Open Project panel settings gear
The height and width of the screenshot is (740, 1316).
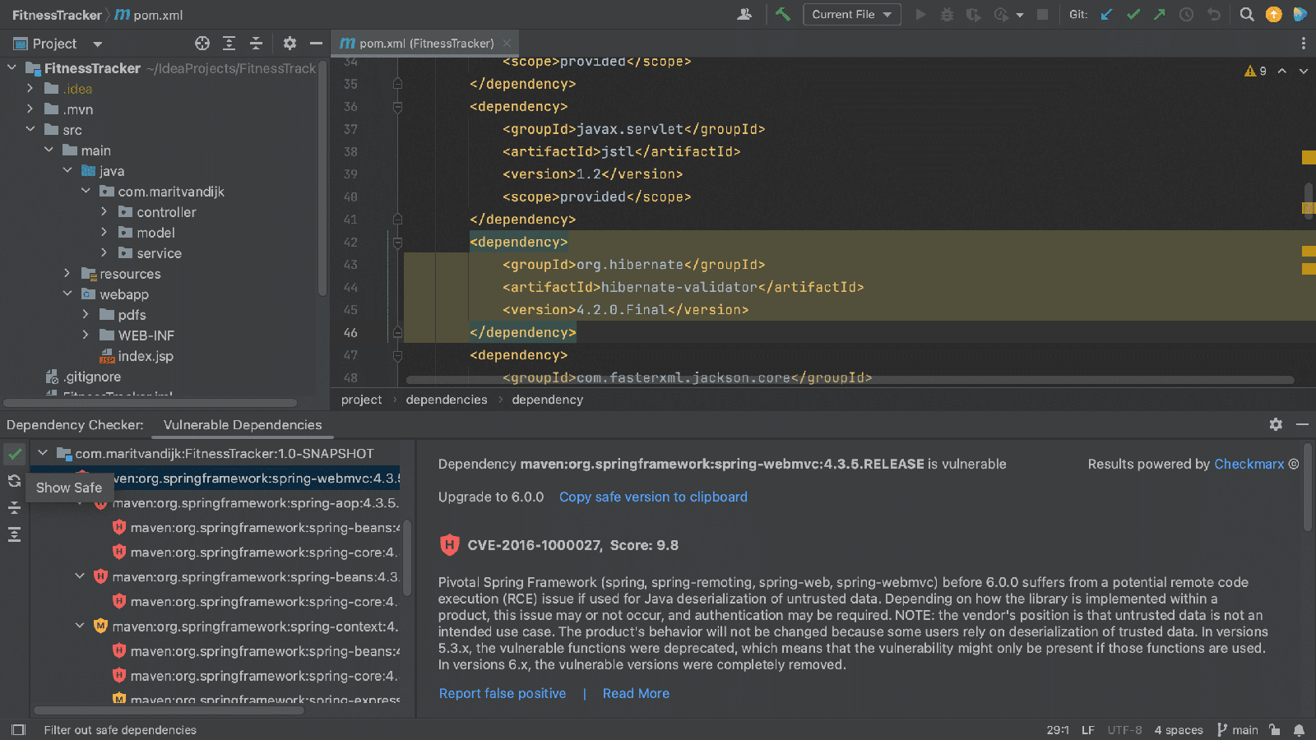pos(290,43)
